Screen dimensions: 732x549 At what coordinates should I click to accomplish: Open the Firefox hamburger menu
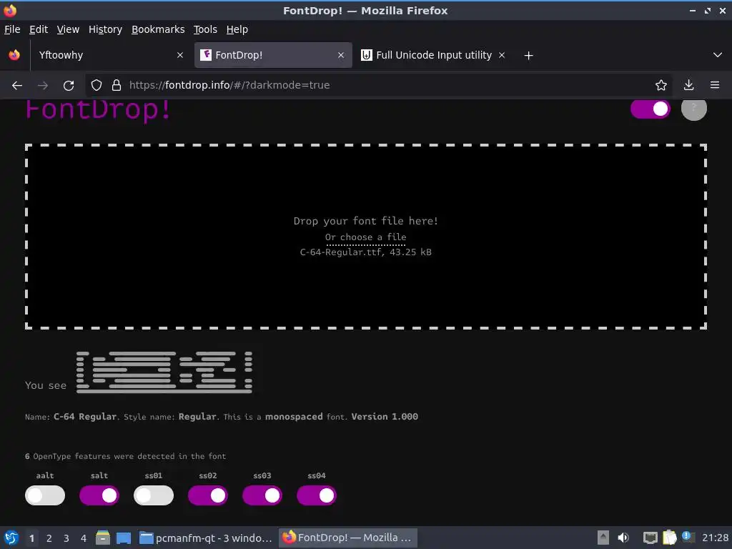(x=714, y=86)
